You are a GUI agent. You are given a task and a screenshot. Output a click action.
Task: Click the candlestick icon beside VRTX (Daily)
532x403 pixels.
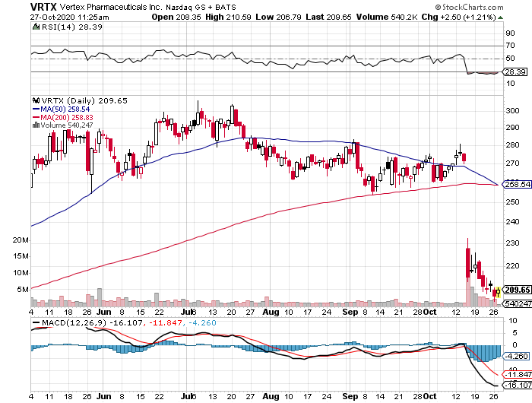point(35,100)
